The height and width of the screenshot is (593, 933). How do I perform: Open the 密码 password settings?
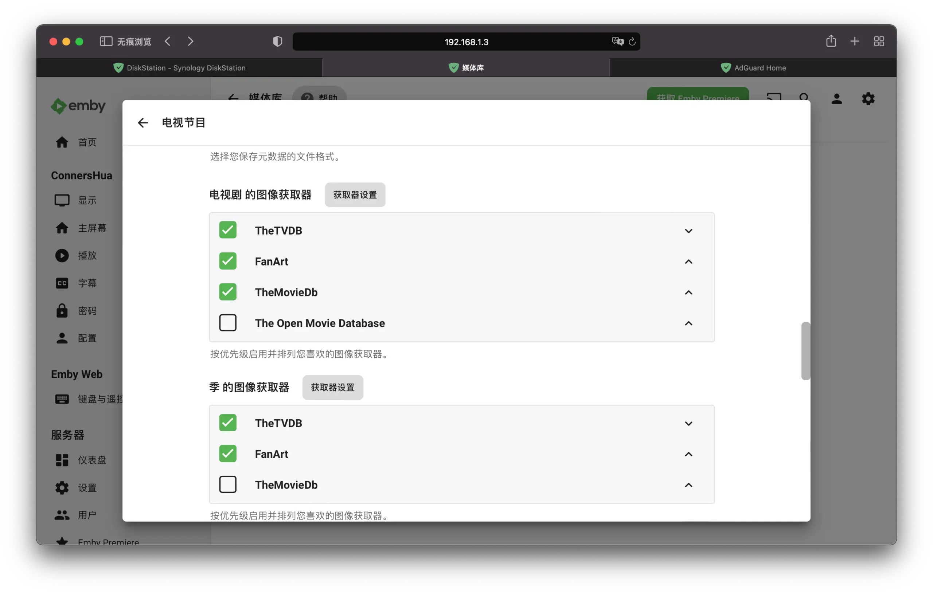coord(87,311)
